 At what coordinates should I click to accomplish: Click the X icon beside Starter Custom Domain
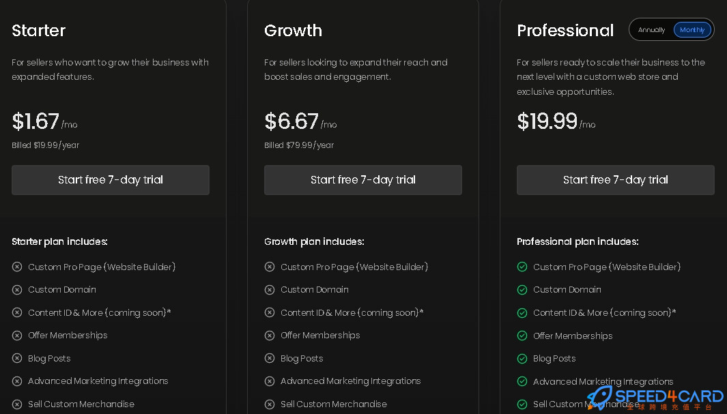17,290
